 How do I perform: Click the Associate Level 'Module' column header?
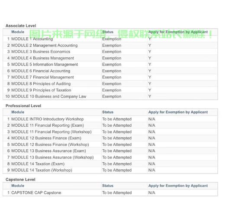click(18, 32)
